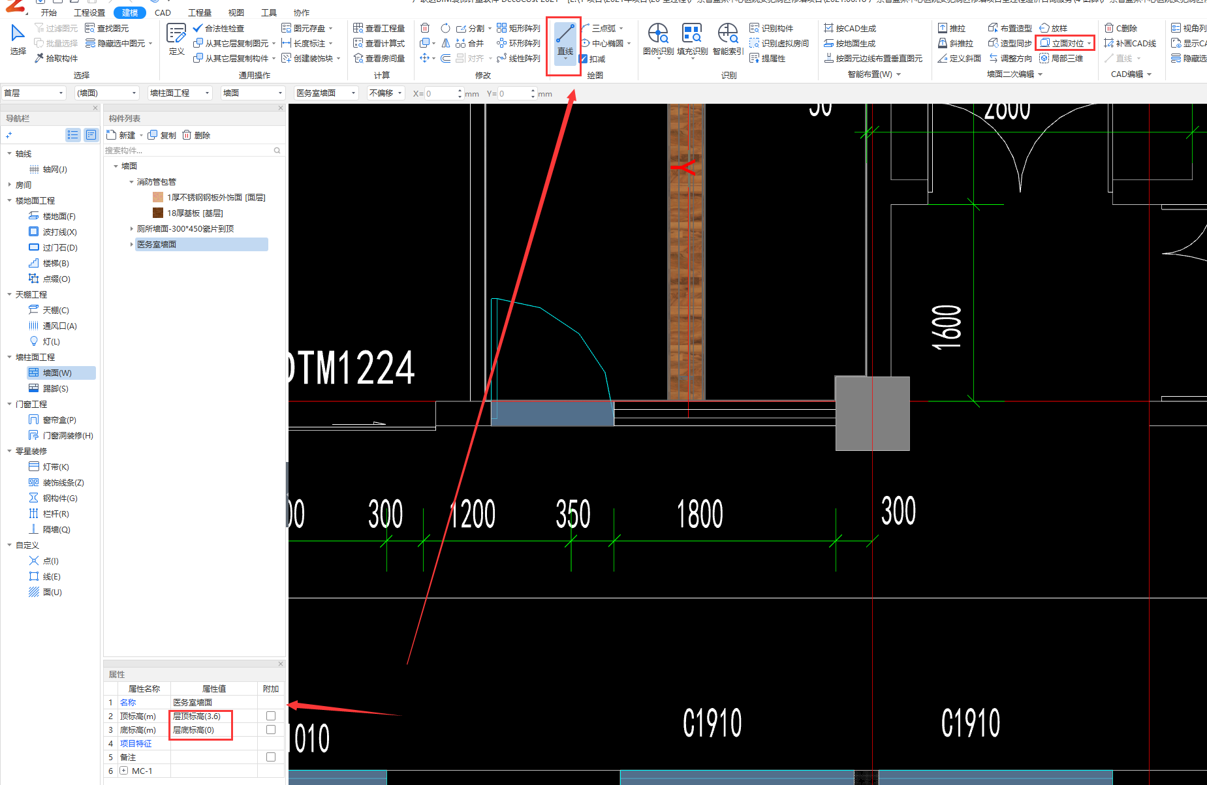Switch navigation bar to list view icon
The width and height of the screenshot is (1207, 785).
tap(72, 134)
